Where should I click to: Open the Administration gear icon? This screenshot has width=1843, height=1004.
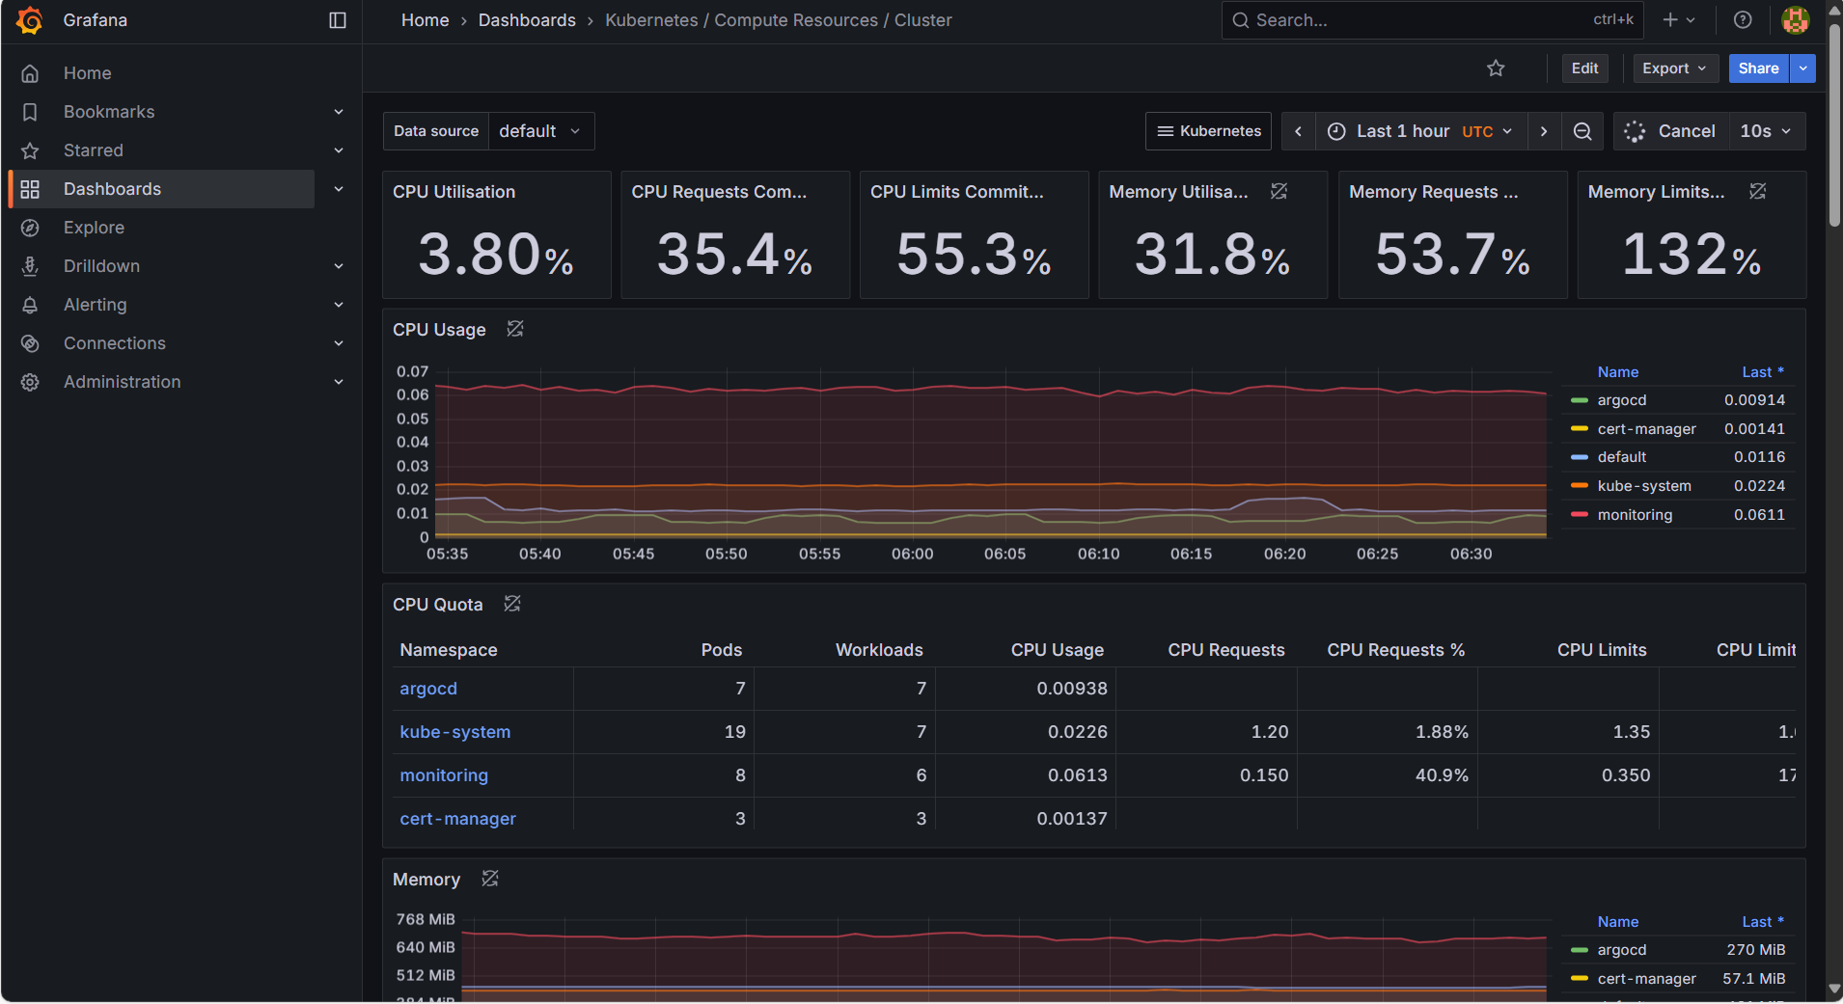tap(30, 382)
